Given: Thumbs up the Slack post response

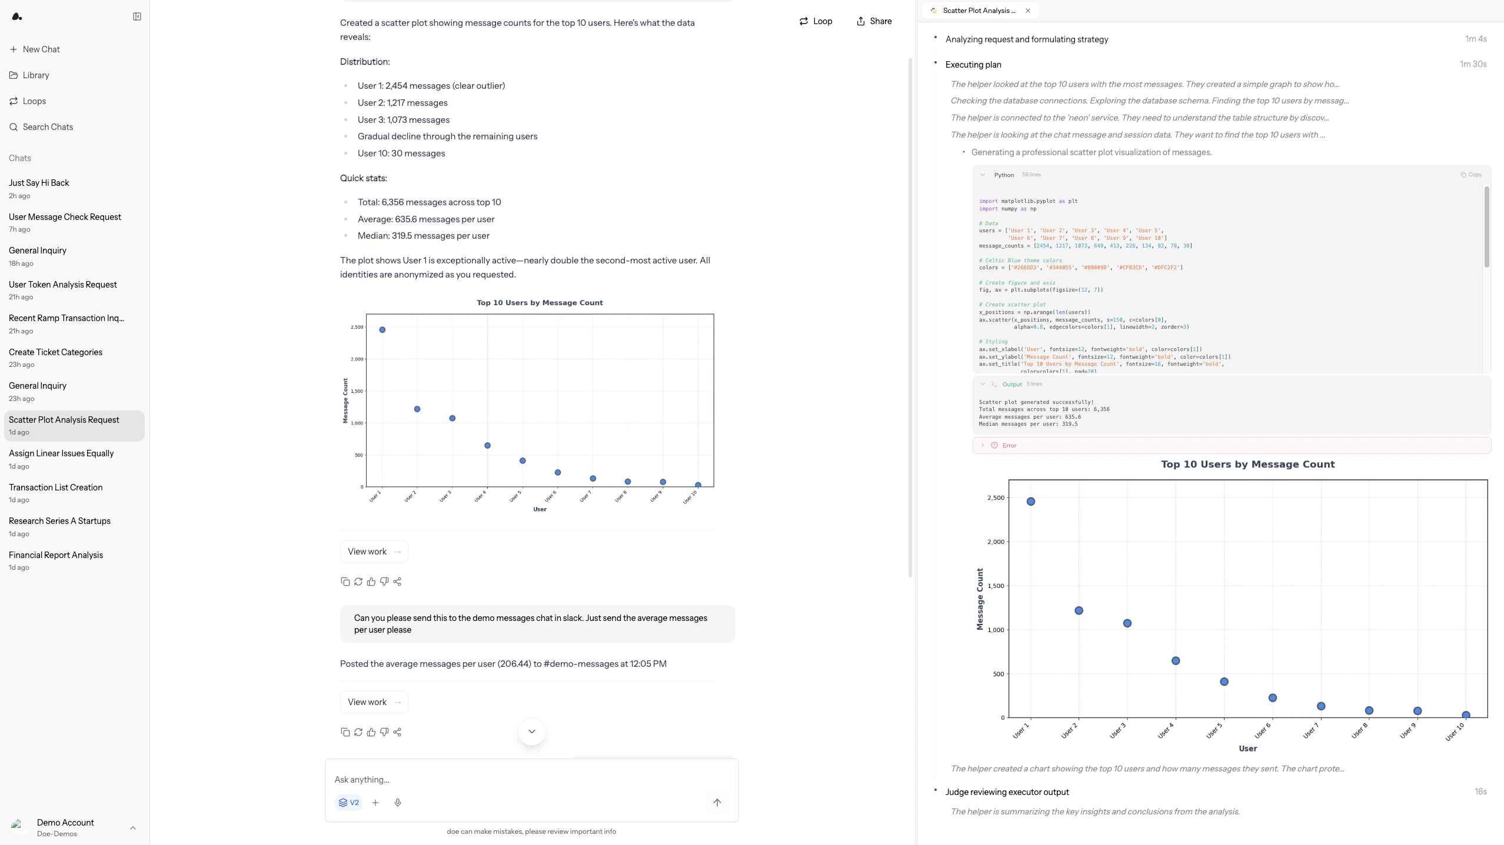Looking at the screenshot, I should (x=371, y=732).
